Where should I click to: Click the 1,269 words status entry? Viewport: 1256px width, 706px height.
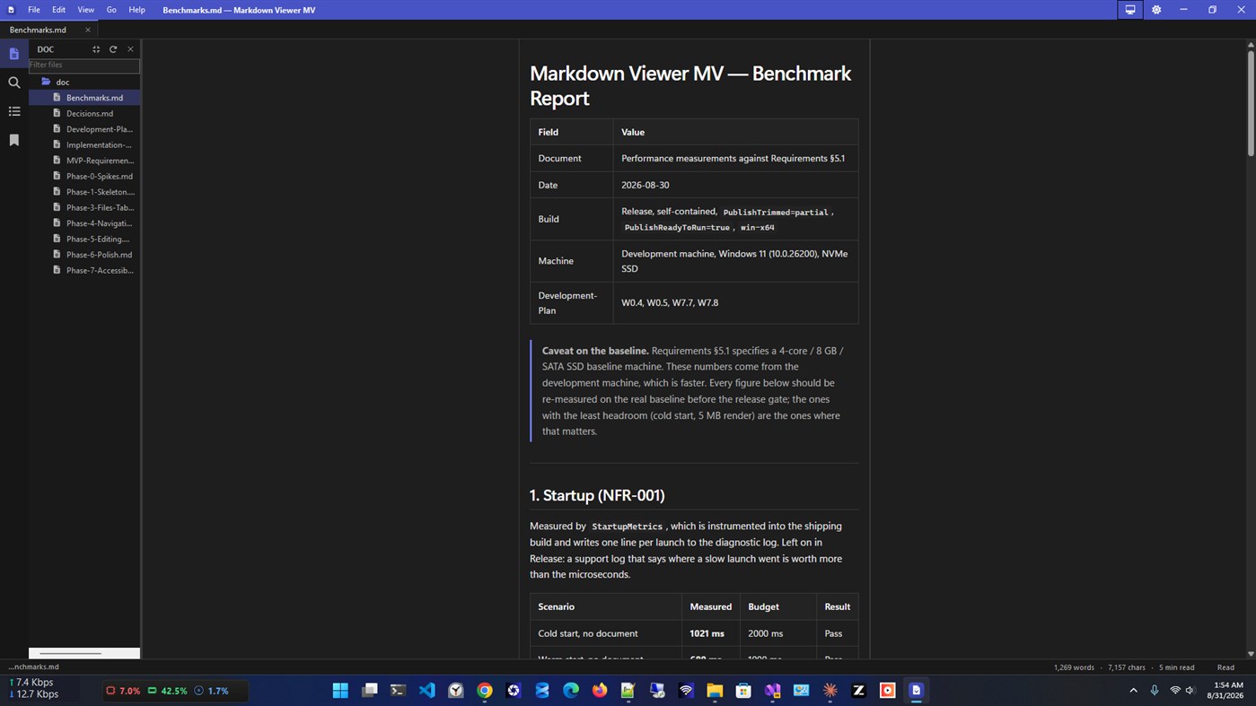[1074, 667]
